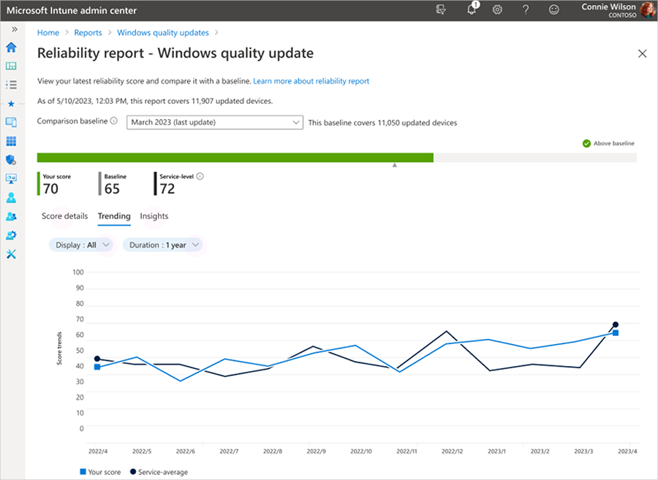Open Connie Wilson account avatar

coord(648,10)
